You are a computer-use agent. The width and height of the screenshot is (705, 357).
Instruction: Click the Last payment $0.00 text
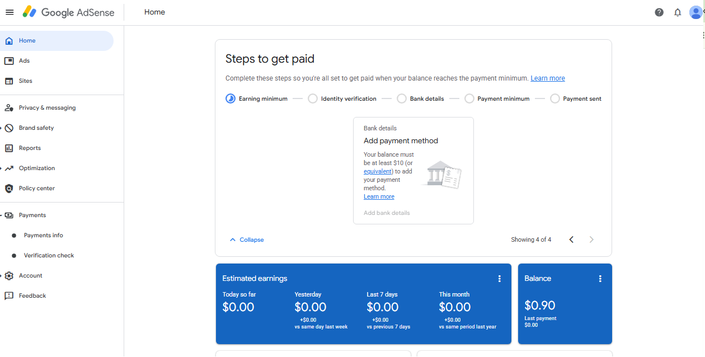click(540, 322)
